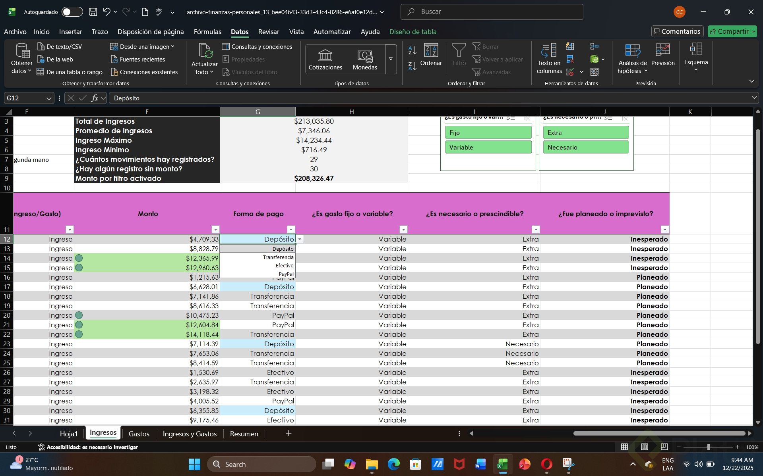Open the Monto column filter dropdown
This screenshot has width=763, height=476.
point(215,229)
